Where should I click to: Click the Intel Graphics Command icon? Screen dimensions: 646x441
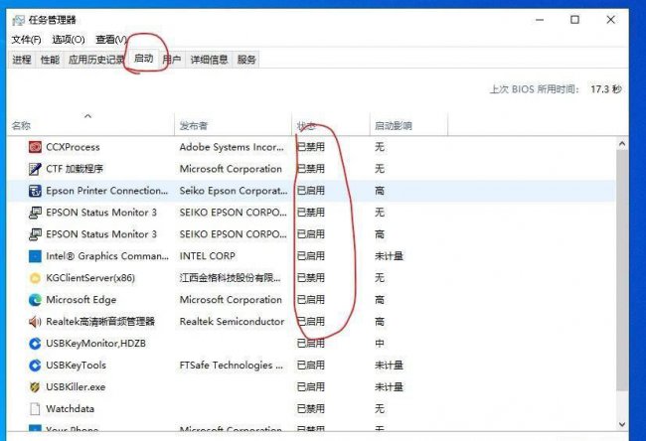tap(35, 256)
